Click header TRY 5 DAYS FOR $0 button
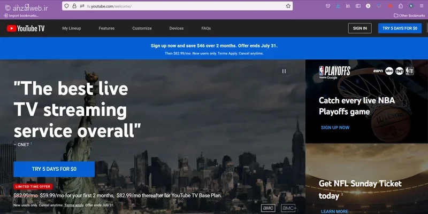The width and height of the screenshot is (428, 214). click(400, 28)
